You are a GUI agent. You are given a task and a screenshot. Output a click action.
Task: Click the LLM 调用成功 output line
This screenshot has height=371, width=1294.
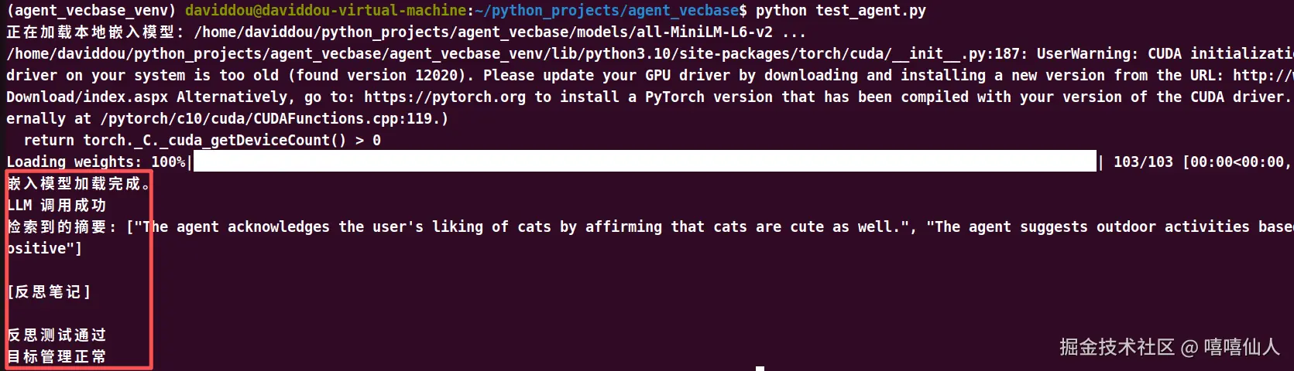(x=57, y=206)
